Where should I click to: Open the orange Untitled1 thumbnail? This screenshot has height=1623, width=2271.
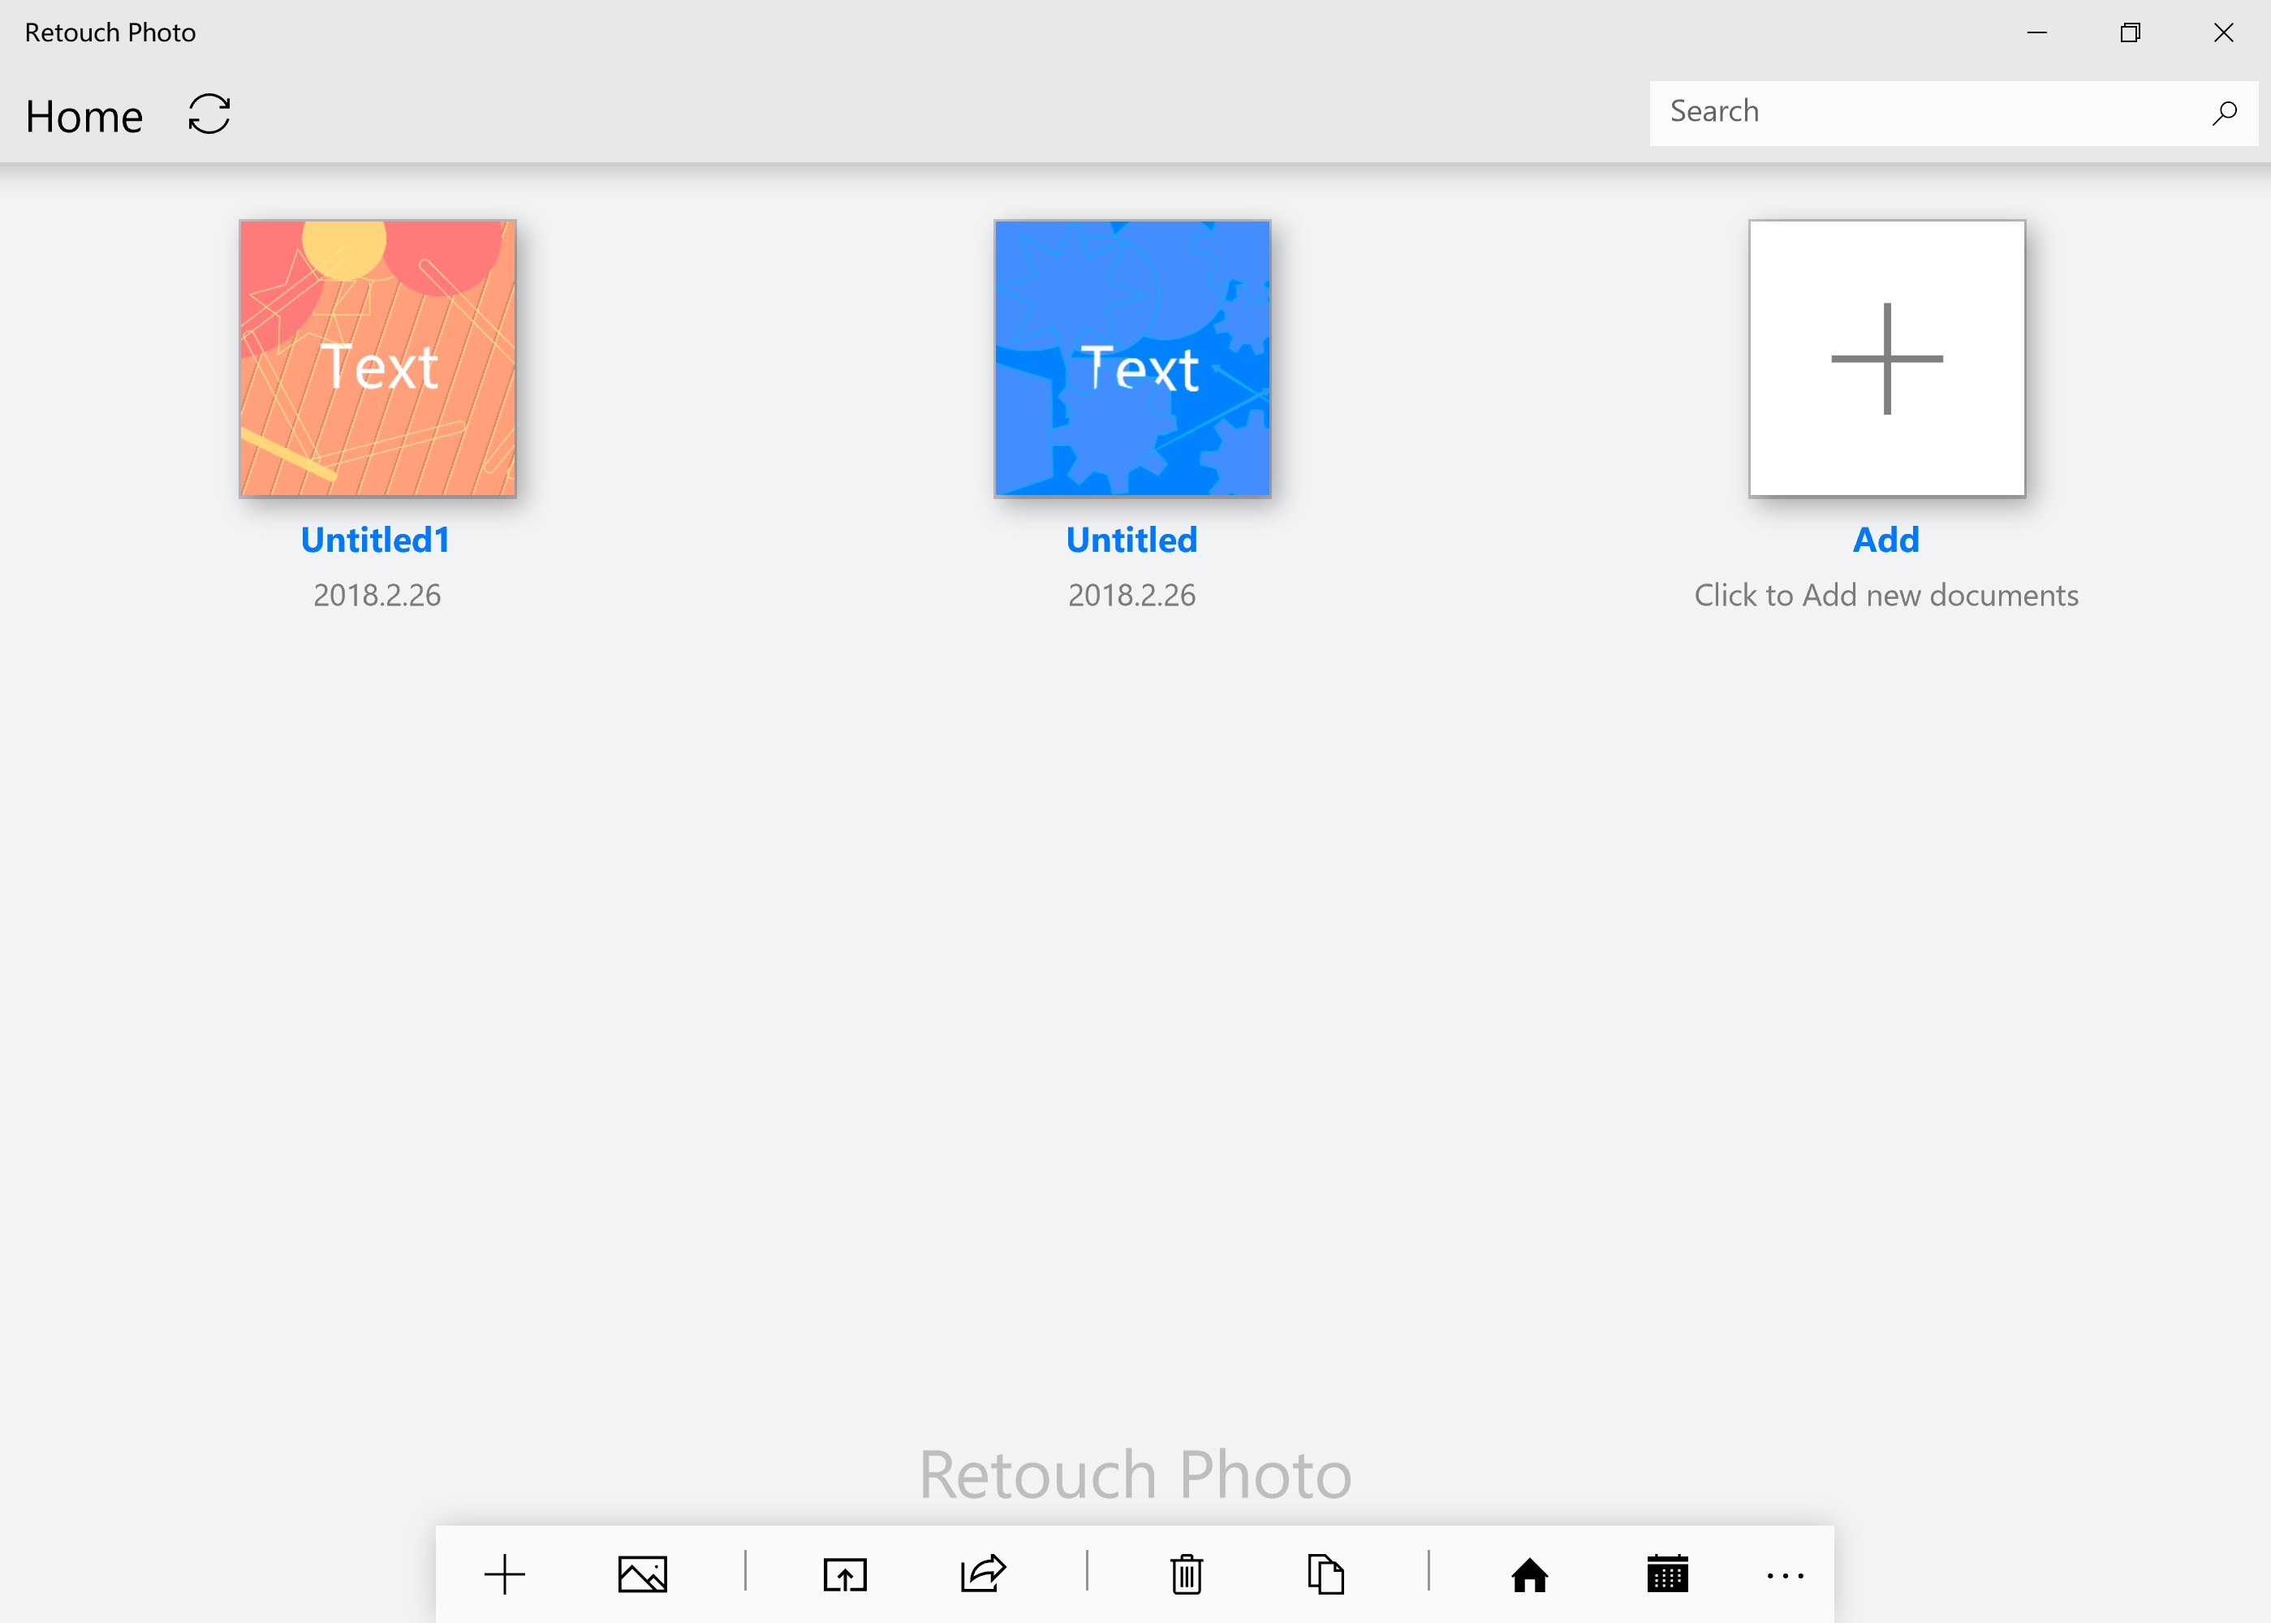pyautogui.click(x=378, y=359)
